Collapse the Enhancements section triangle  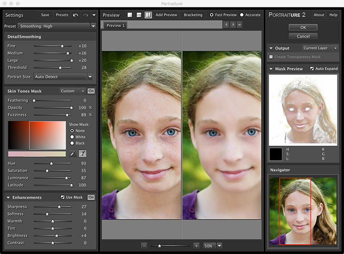[8, 198]
